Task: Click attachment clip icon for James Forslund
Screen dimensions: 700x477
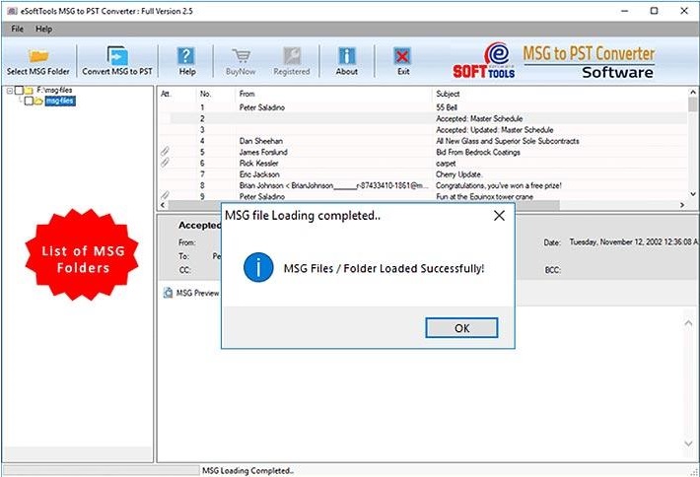Action: 166,152
